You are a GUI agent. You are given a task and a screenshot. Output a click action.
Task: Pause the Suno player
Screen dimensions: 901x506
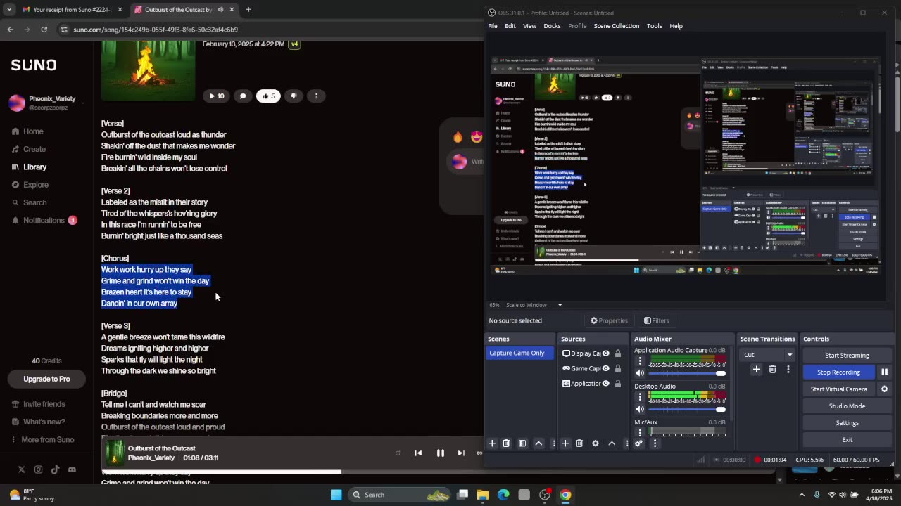pyautogui.click(x=441, y=453)
